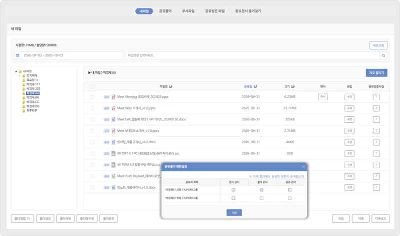
Task: Click the 폴더생성 button
Action: point(45,219)
